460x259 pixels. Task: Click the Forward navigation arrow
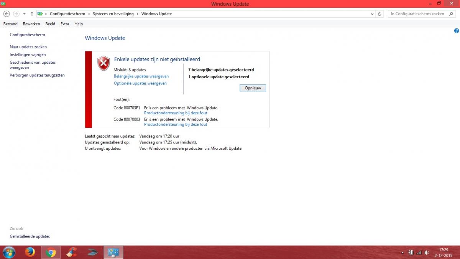(16, 14)
